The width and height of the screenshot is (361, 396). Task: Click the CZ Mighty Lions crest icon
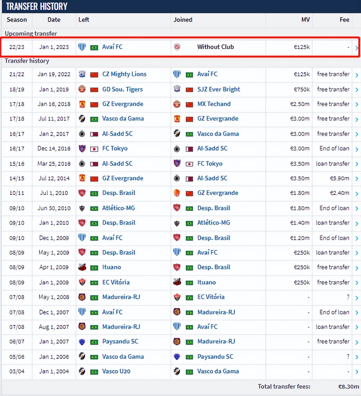[82, 74]
